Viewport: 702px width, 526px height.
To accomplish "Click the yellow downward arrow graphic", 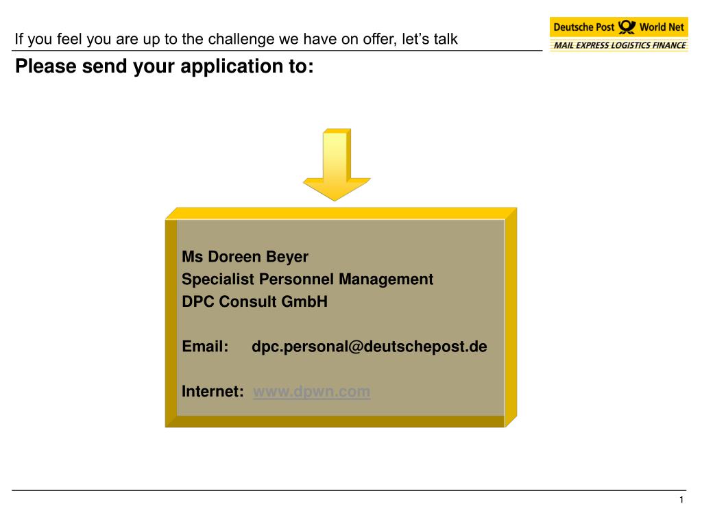I will [337, 164].
